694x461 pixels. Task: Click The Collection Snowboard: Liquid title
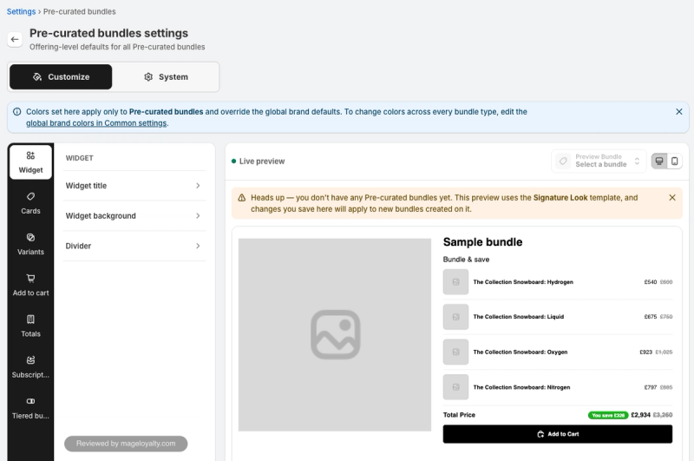519,317
